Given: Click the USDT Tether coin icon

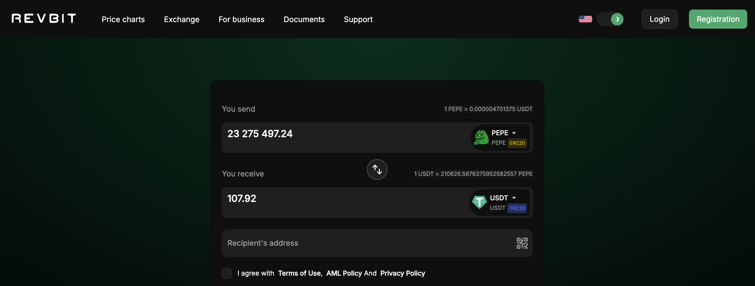Looking at the screenshot, I should point(479,202).
